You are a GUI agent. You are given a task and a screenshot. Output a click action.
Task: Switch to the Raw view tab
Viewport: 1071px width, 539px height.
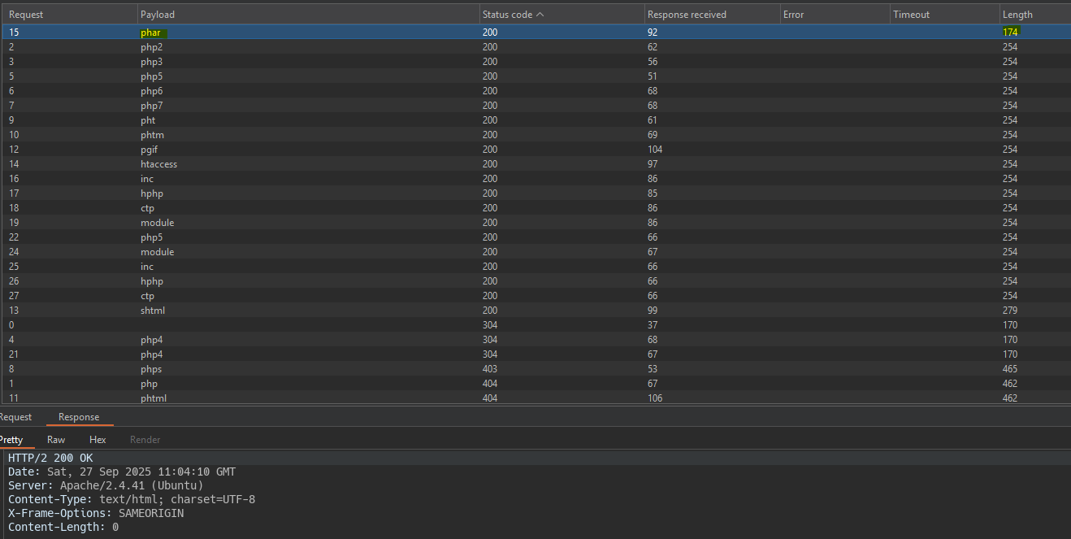tap(56, 440)
